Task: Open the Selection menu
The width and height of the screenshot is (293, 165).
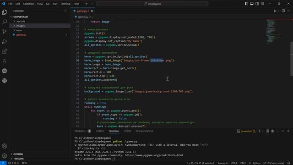Action: pos(28,4)
